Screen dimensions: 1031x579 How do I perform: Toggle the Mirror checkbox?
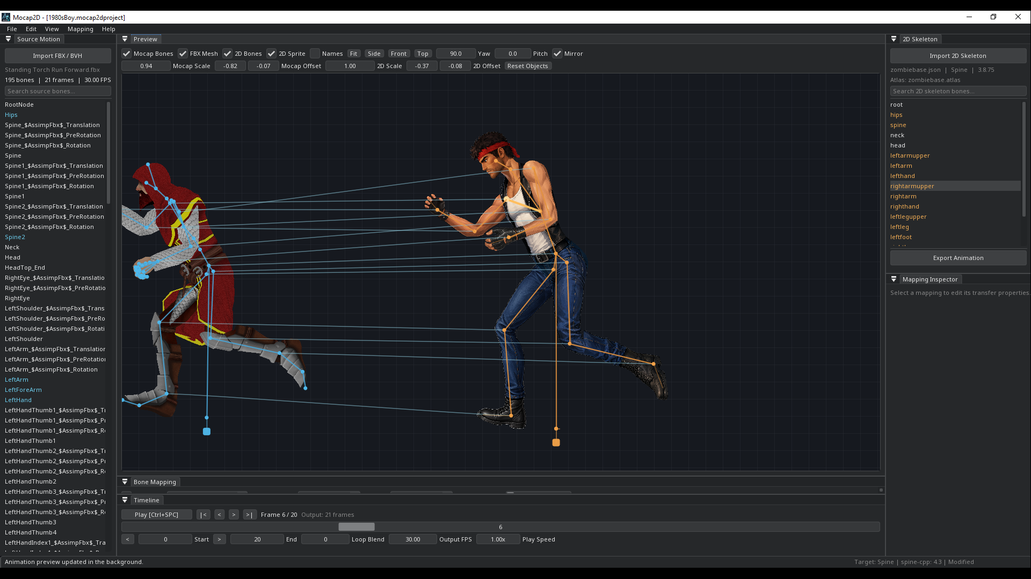[557, 54]
